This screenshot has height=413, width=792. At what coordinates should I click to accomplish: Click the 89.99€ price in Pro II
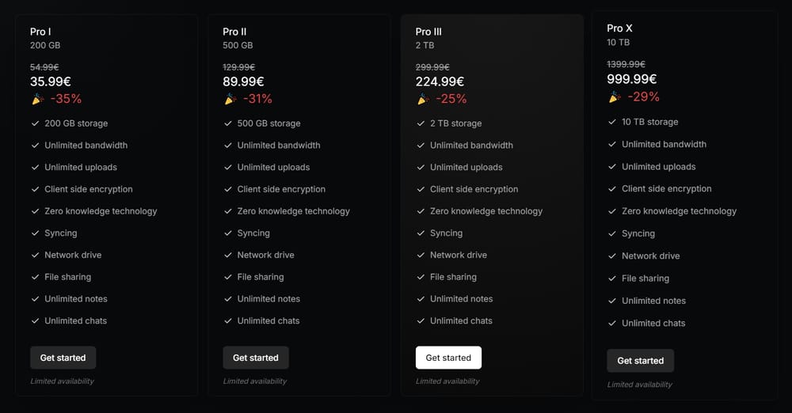coord(243,81)
